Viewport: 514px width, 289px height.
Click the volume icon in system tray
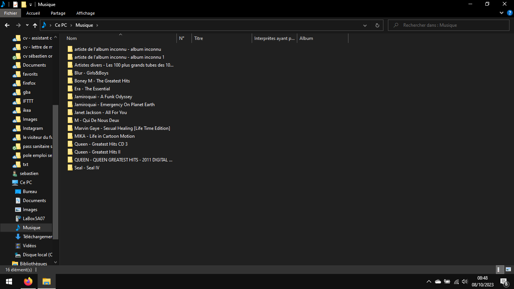pyautogui.click(x=465, y=281)
